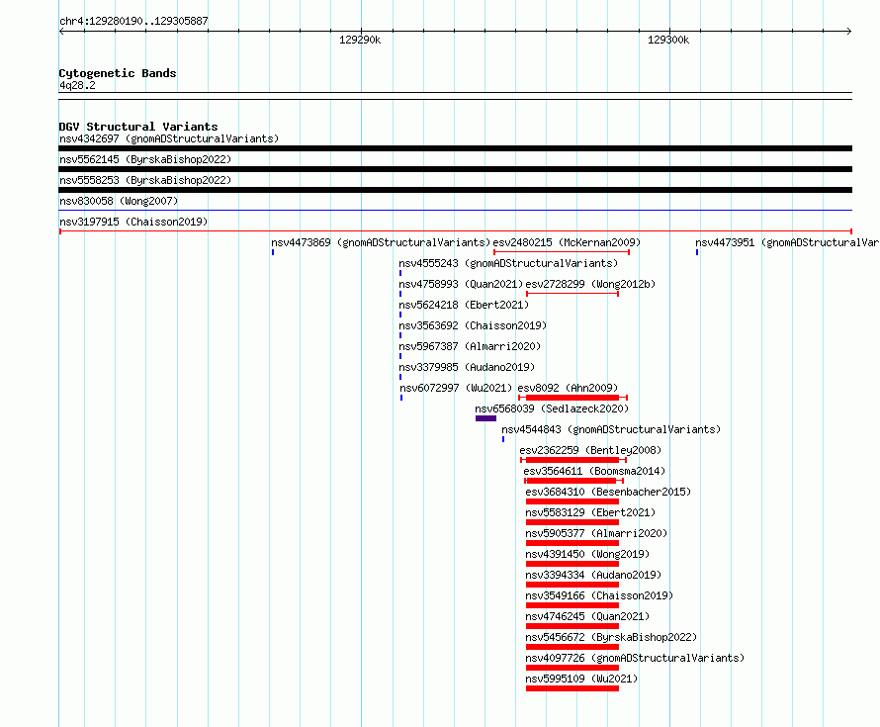Click nsv4758993 Quan2021 variant label
The image size is (880, 727).
click(x=461, y=284)
